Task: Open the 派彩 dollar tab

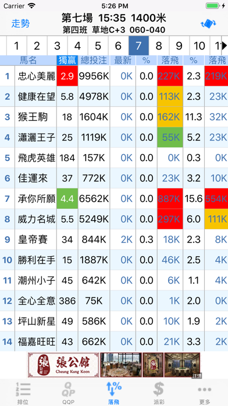Action: [x=159, y=393]
